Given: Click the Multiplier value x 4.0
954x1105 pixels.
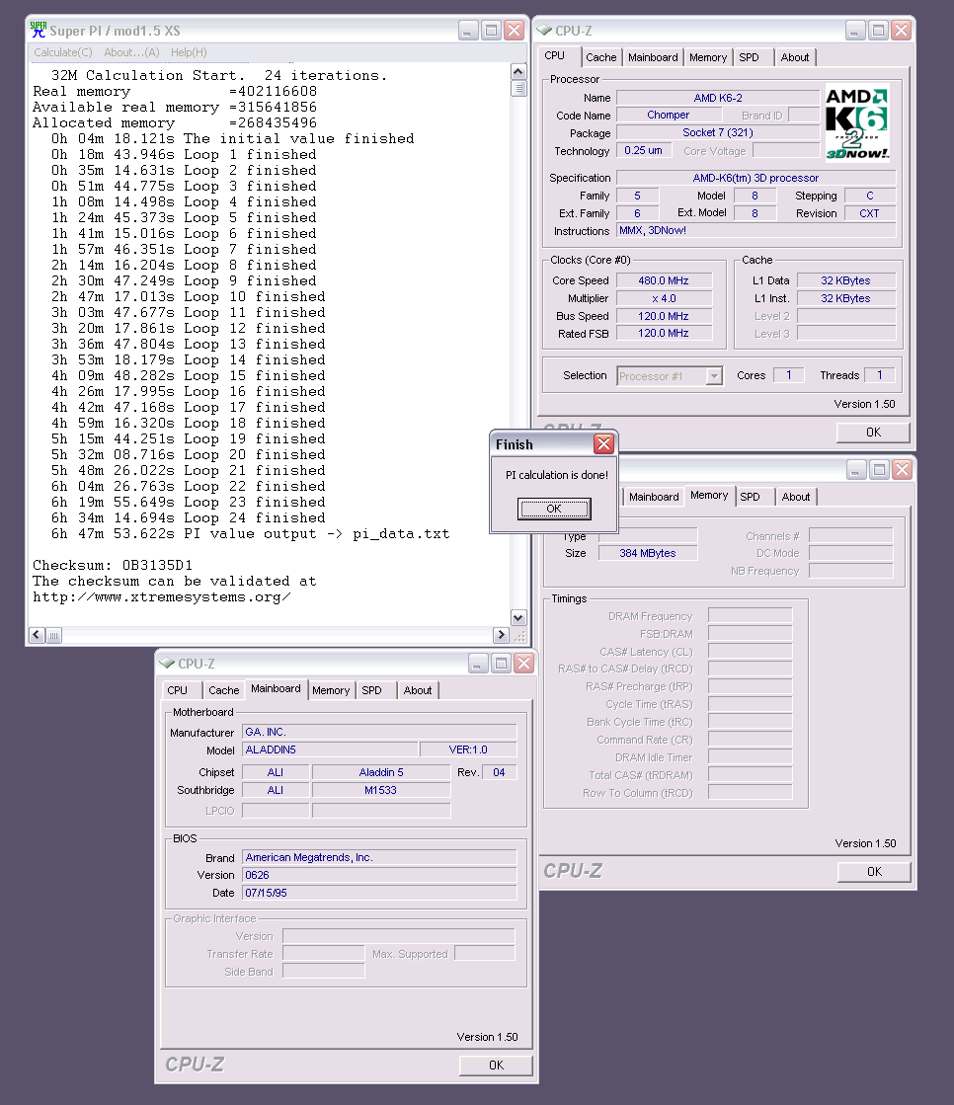Looking at the screenshot, I should [x=664, y=299].
